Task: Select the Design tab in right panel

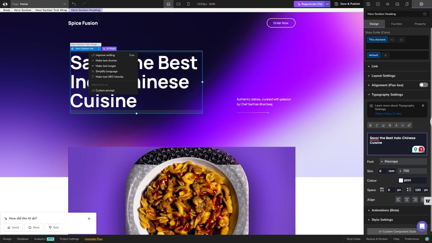Action: pos(374,24)
